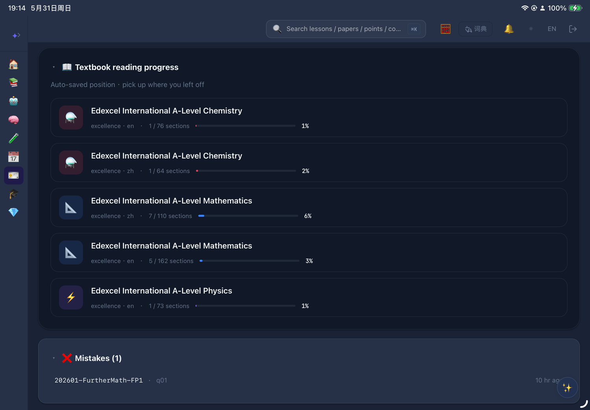Open the notifications bell

509,29
